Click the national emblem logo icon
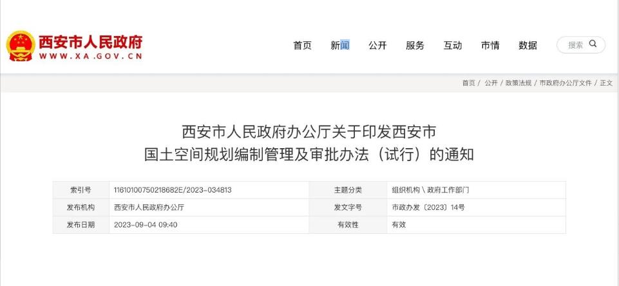 coord(21,46)
